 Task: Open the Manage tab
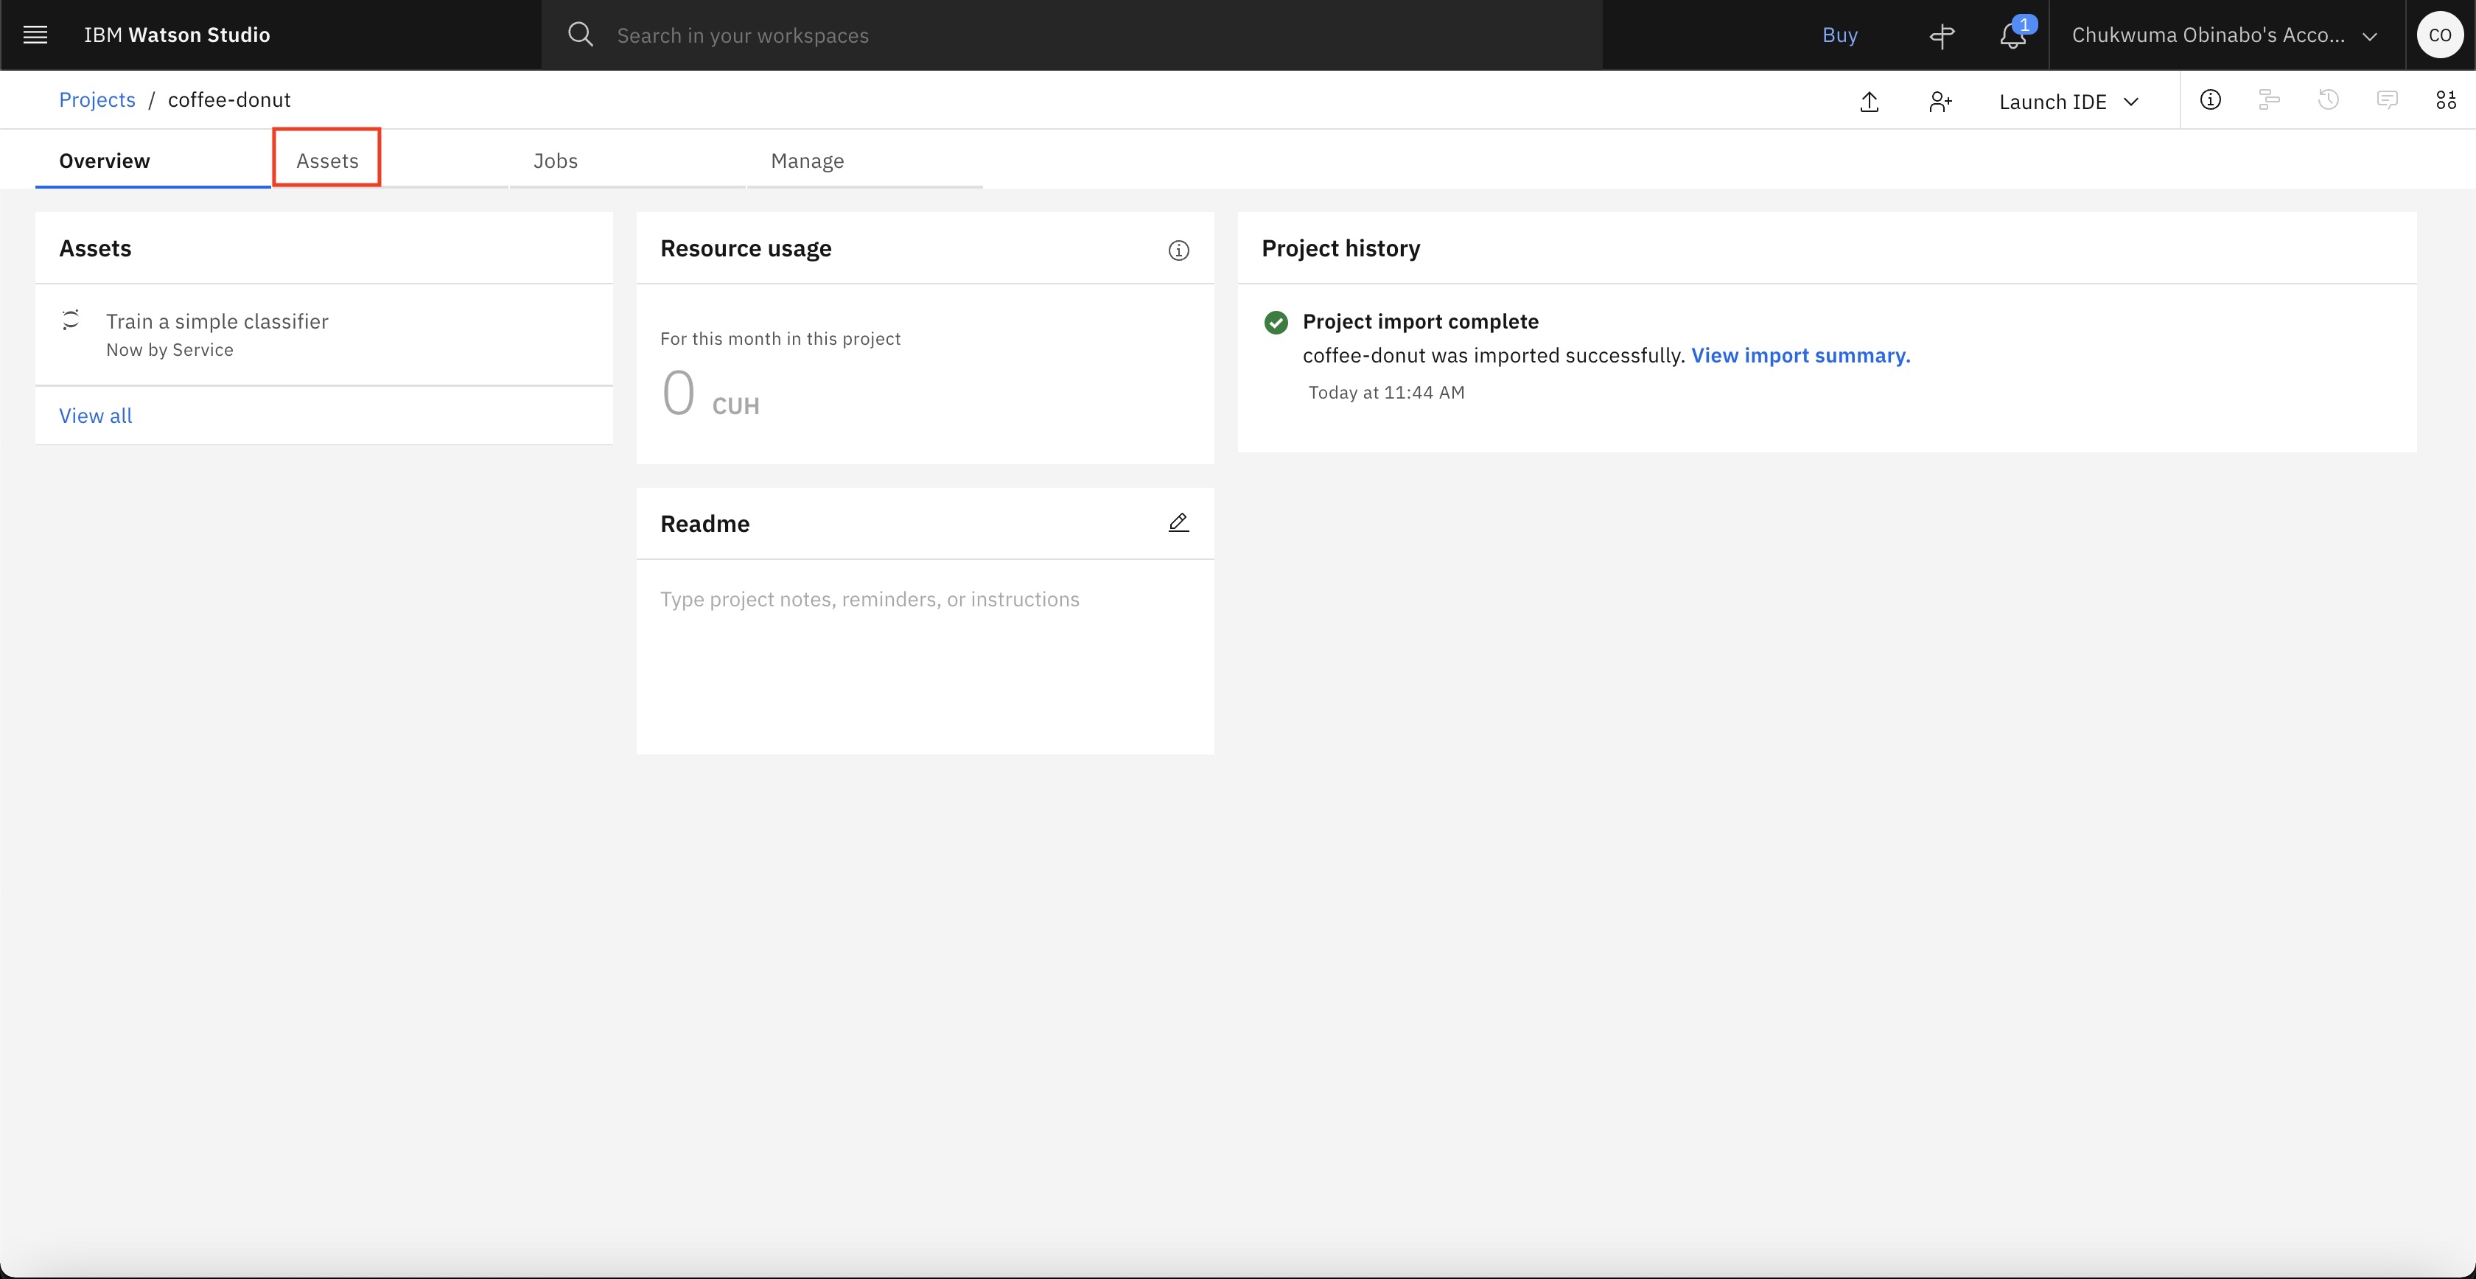pyautogui.click(x=806, y=161)
